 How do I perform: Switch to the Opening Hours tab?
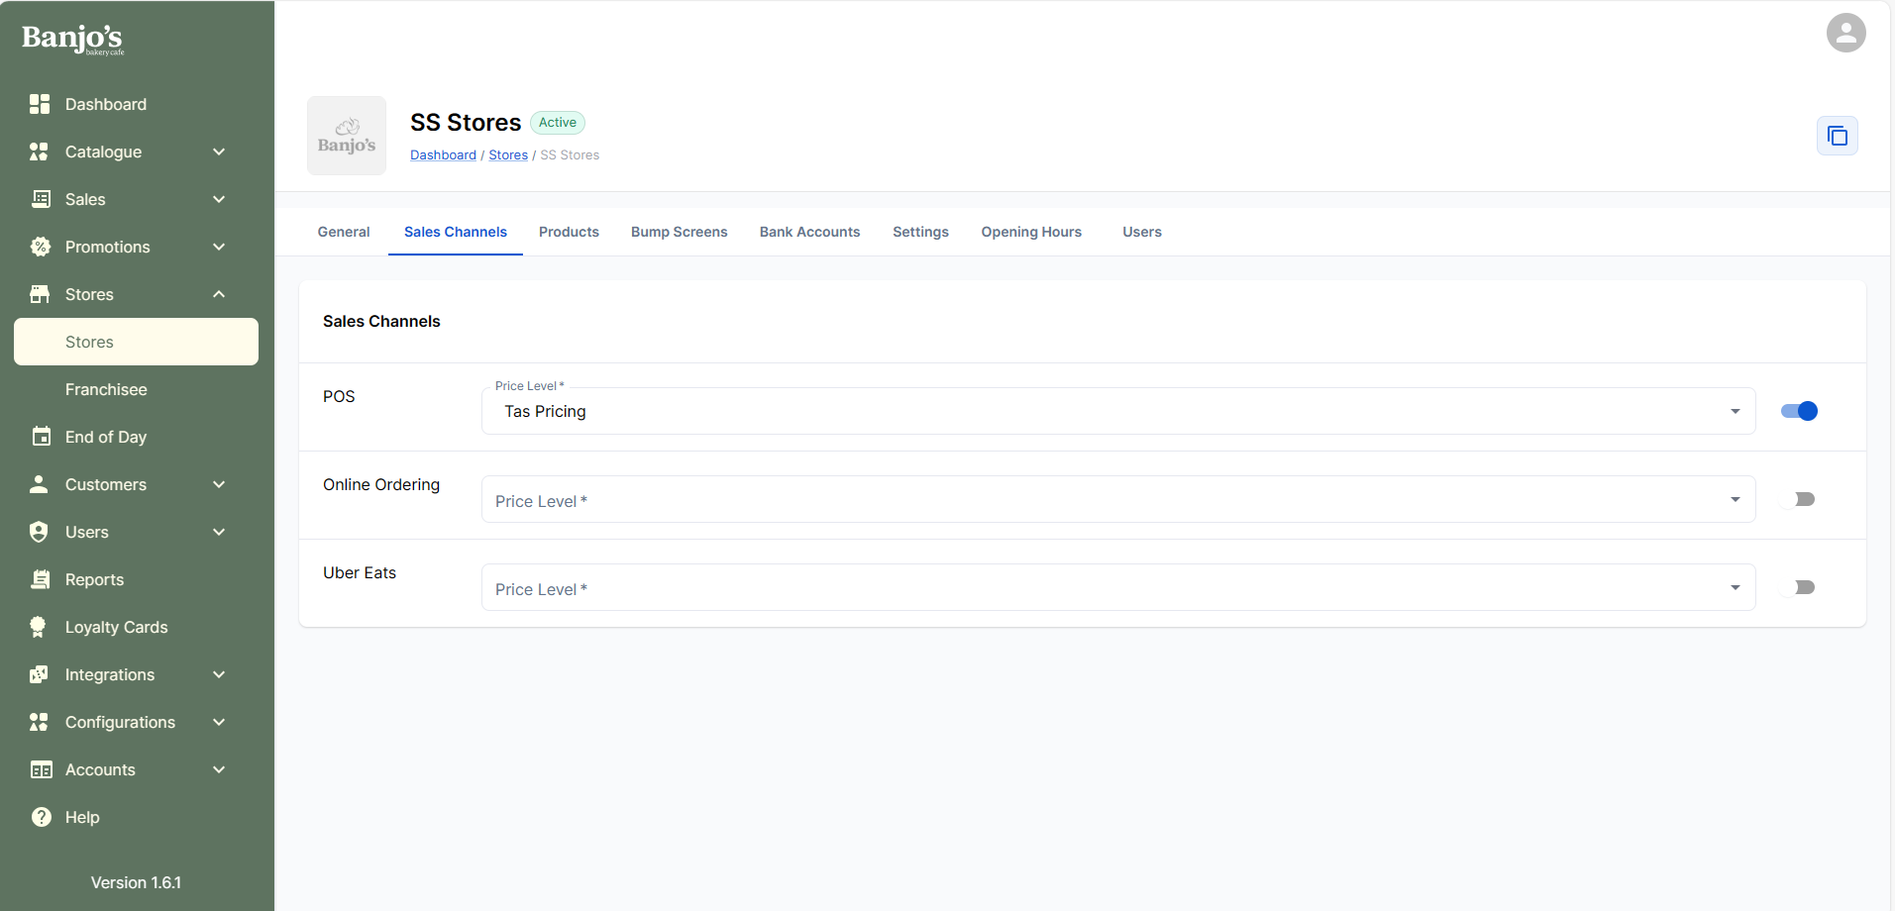pos(1030,232)
